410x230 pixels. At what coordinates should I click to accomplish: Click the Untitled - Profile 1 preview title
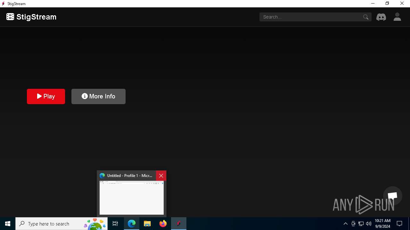click(x=130, y=176)
